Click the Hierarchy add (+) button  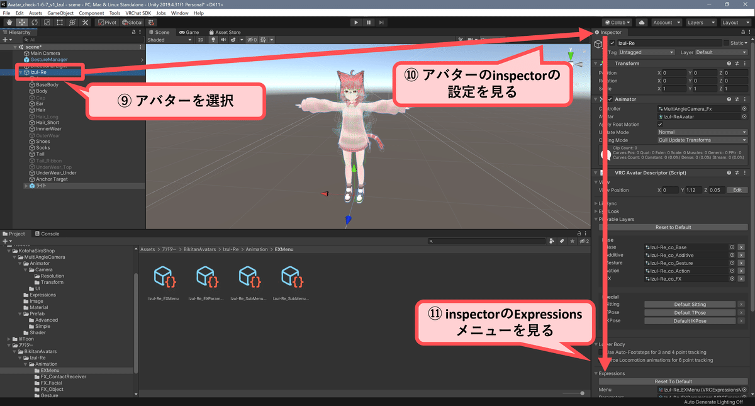(6, 40)
